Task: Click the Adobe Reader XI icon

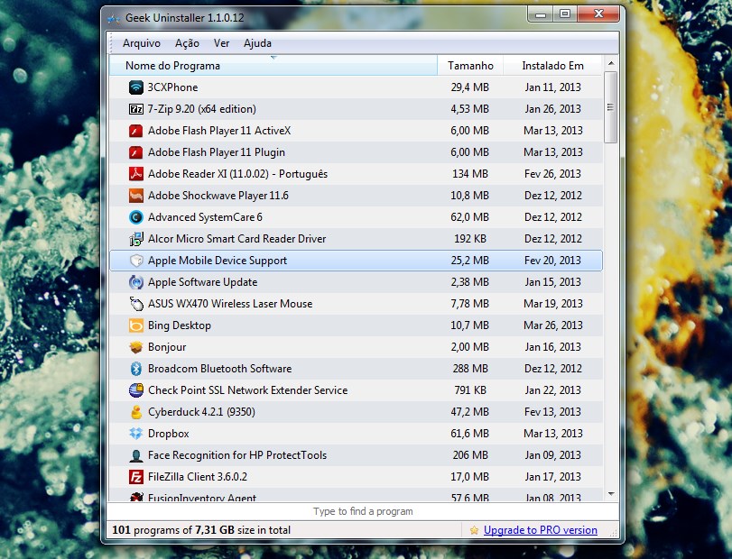Action: [x=136, y=174]
